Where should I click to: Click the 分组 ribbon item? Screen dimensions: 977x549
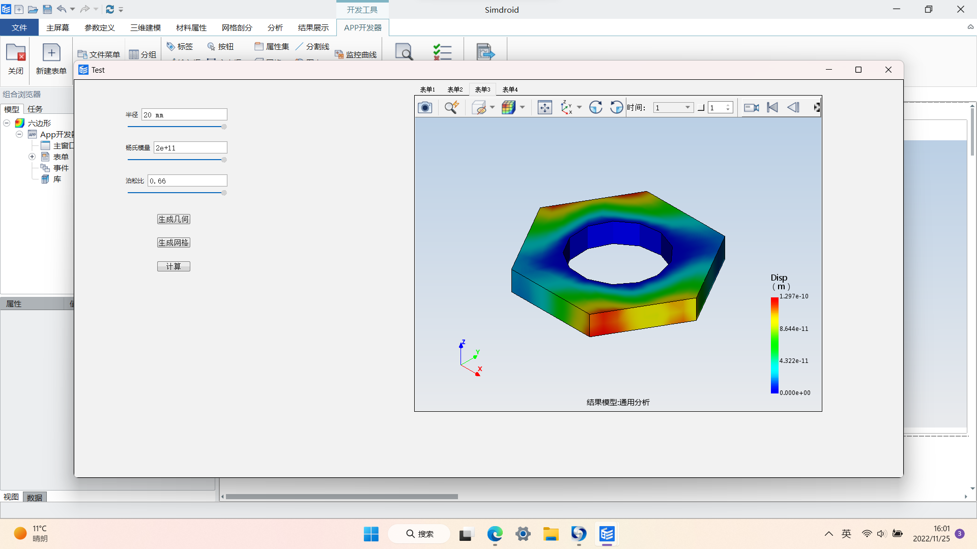coord(142,54)
